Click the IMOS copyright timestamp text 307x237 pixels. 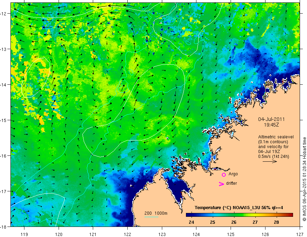coord(304,179)
